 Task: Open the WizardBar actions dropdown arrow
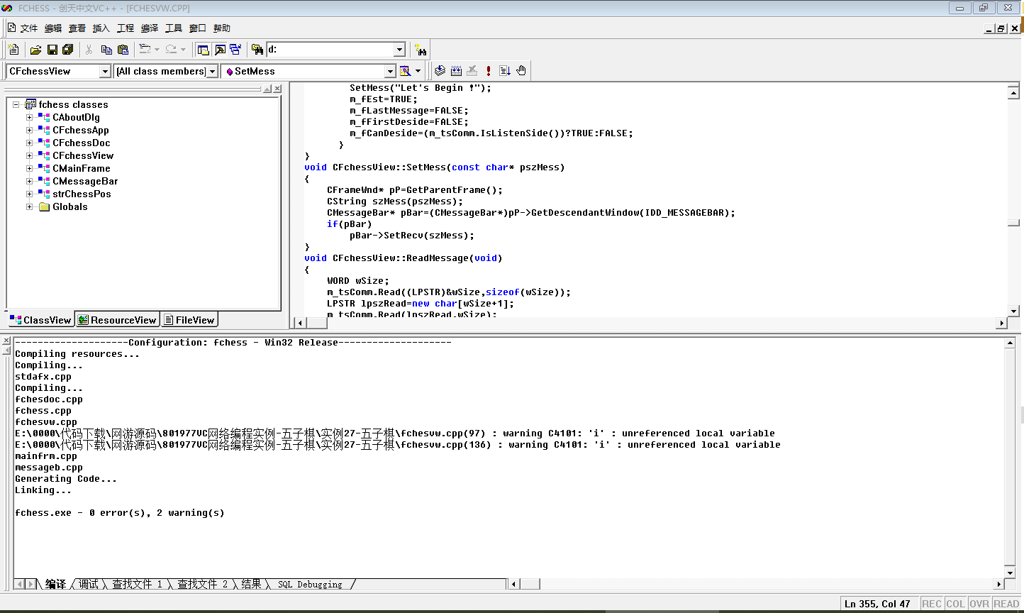(418, 71)
